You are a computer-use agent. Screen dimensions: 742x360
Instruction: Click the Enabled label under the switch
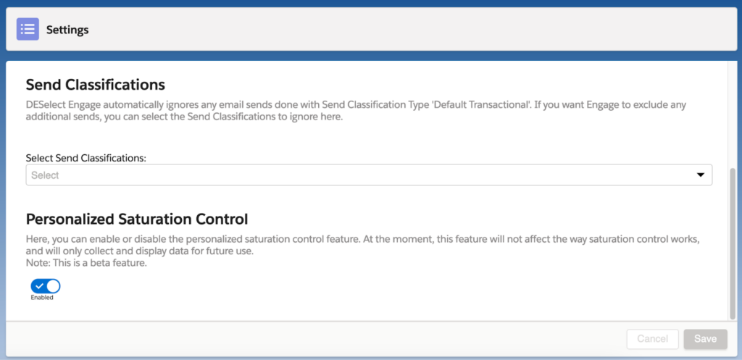(x=42, y=297)
